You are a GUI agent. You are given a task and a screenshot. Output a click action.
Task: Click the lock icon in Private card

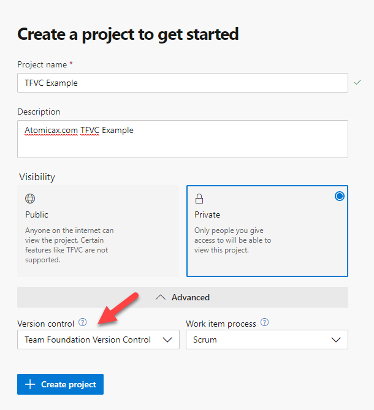pos(199,199)
